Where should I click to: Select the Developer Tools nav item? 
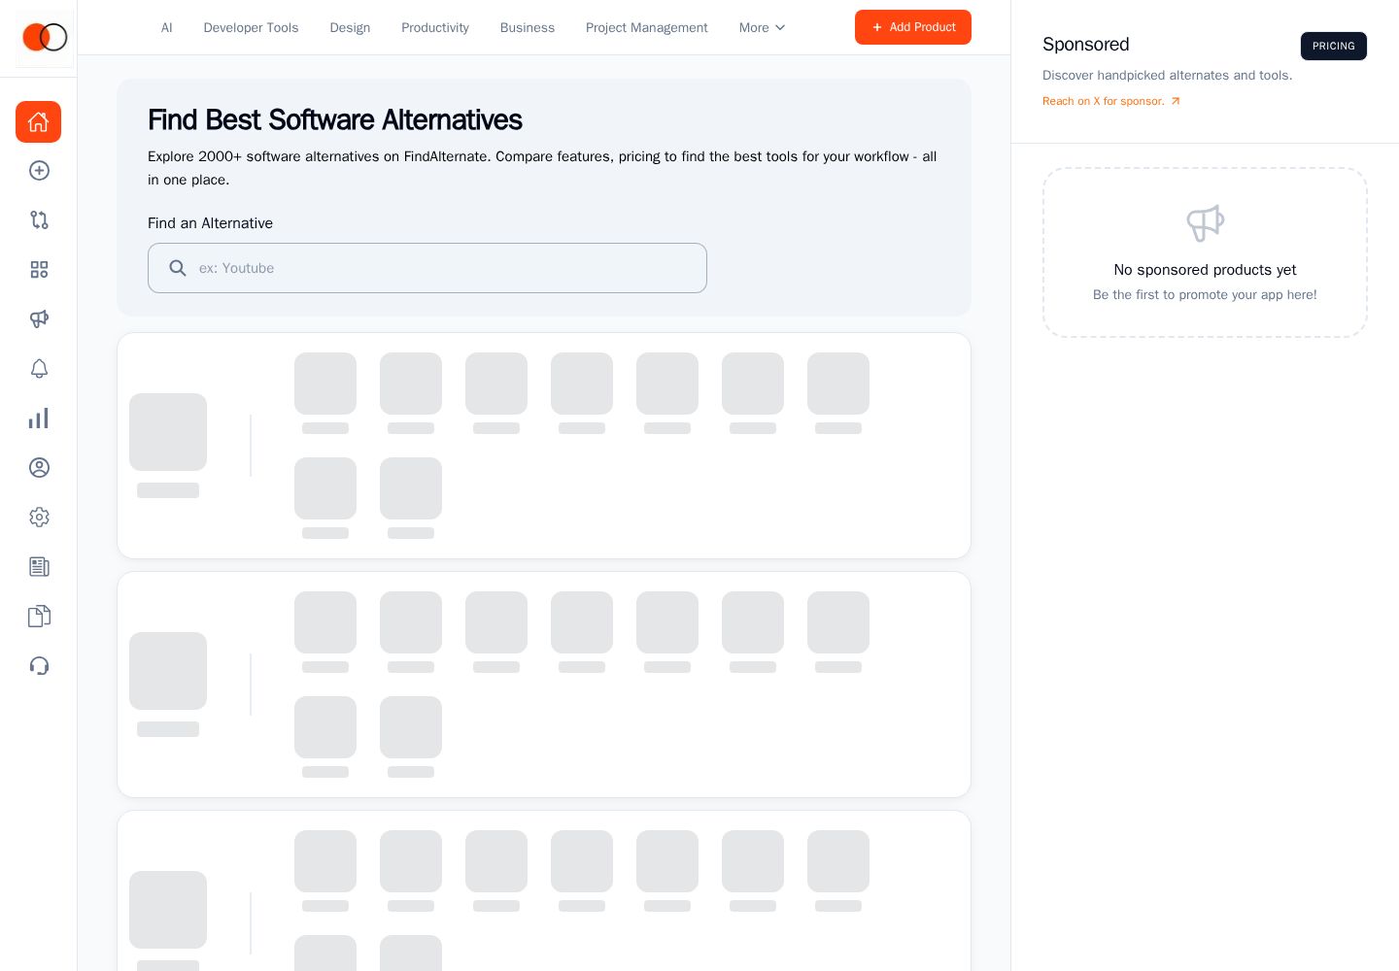point(251,27)
